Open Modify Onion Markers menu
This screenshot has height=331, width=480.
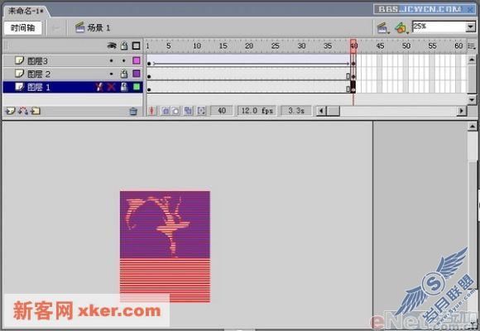[201, 111]
